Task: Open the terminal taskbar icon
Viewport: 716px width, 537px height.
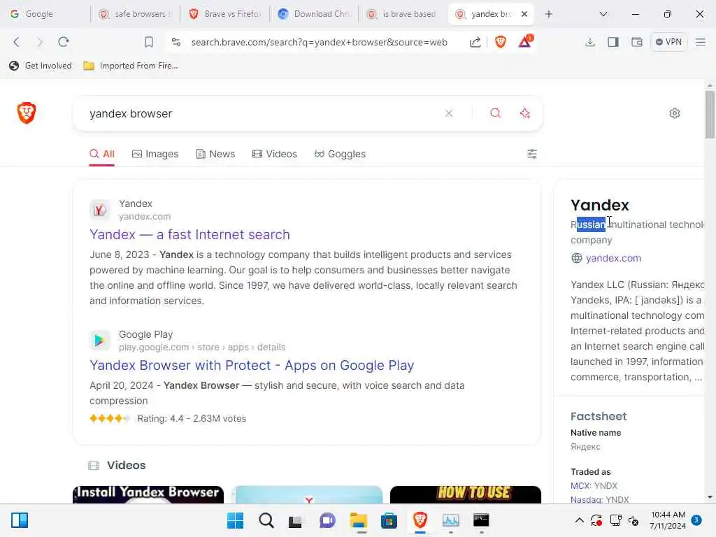Action: [x=481, y=520]
